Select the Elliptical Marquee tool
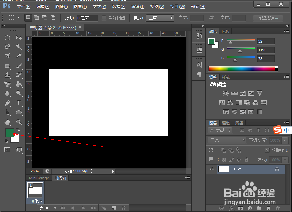Viewport: 292px width, 212px height. click(x=7, y=38)
